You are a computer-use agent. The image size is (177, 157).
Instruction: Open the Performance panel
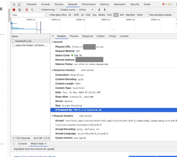coord(88,4)
